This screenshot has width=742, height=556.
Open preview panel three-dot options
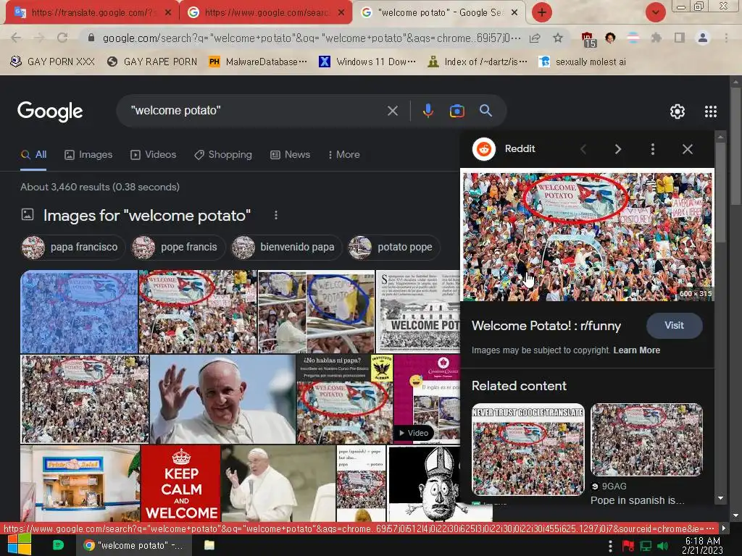click(x=653, y=149)
